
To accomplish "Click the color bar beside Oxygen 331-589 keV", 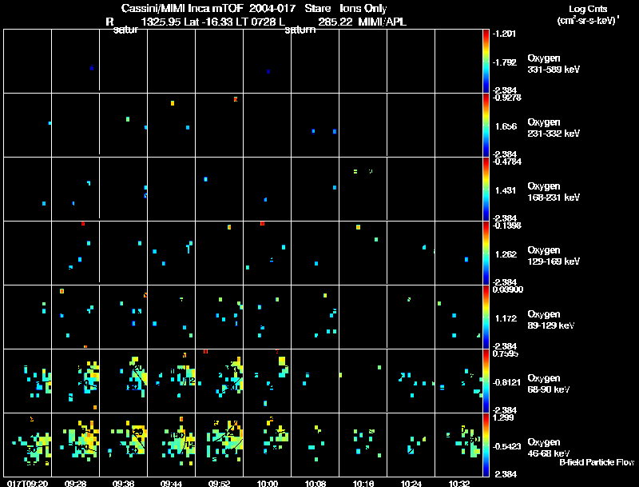I will click(x=486, y=61).
